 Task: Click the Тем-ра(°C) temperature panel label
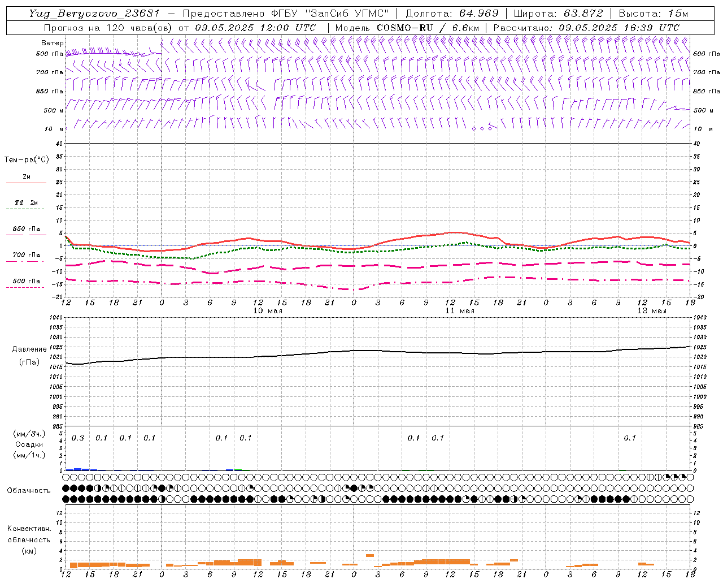27,160
